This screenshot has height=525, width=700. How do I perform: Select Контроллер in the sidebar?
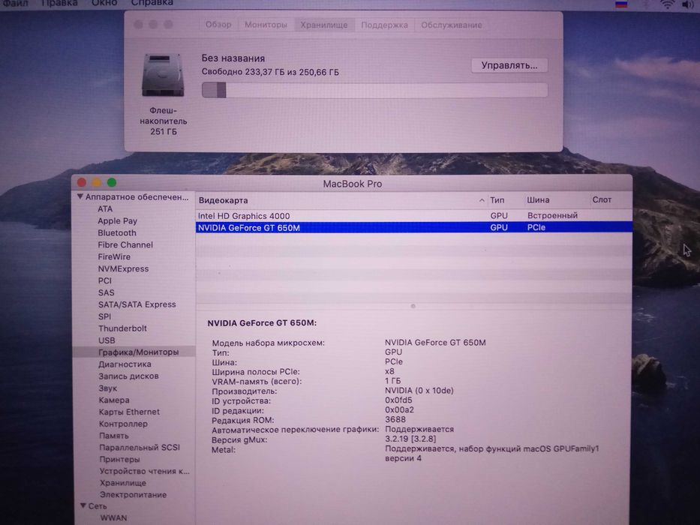point(123,424)
